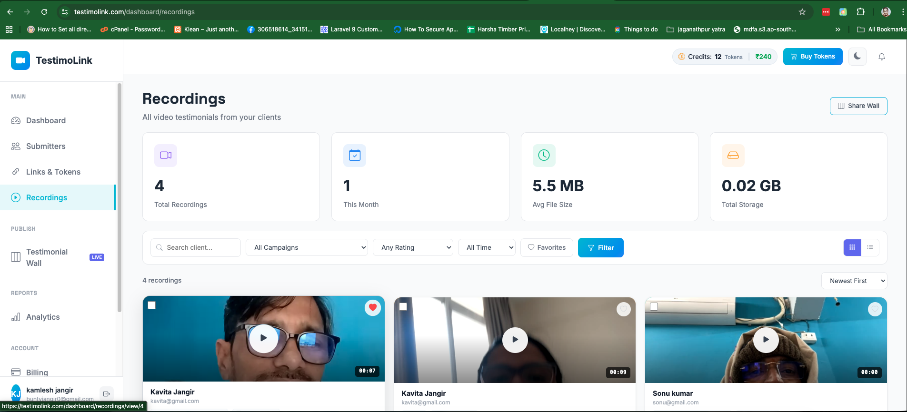Open the Things to do bookmark
907x412 pixels.
(x=636, y=29)
